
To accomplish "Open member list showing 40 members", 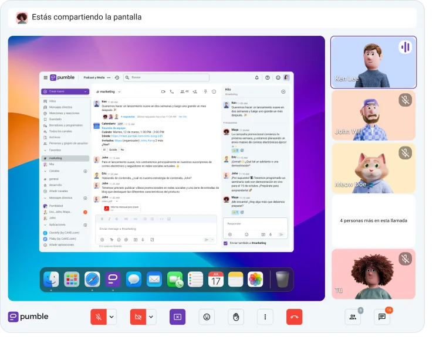I will [x=184, y=91].
